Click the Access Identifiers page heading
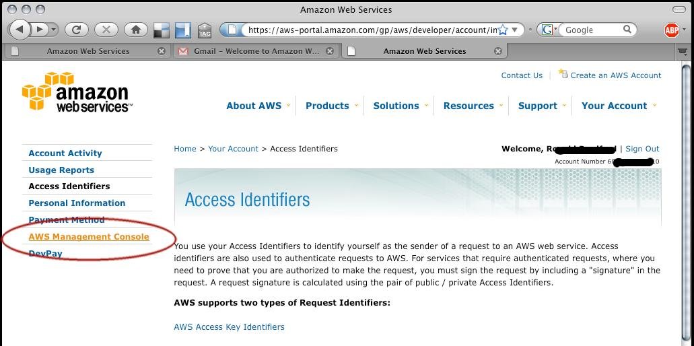This screenshot has width=694, height=346. pyautogui.click(x=248, y=199)
